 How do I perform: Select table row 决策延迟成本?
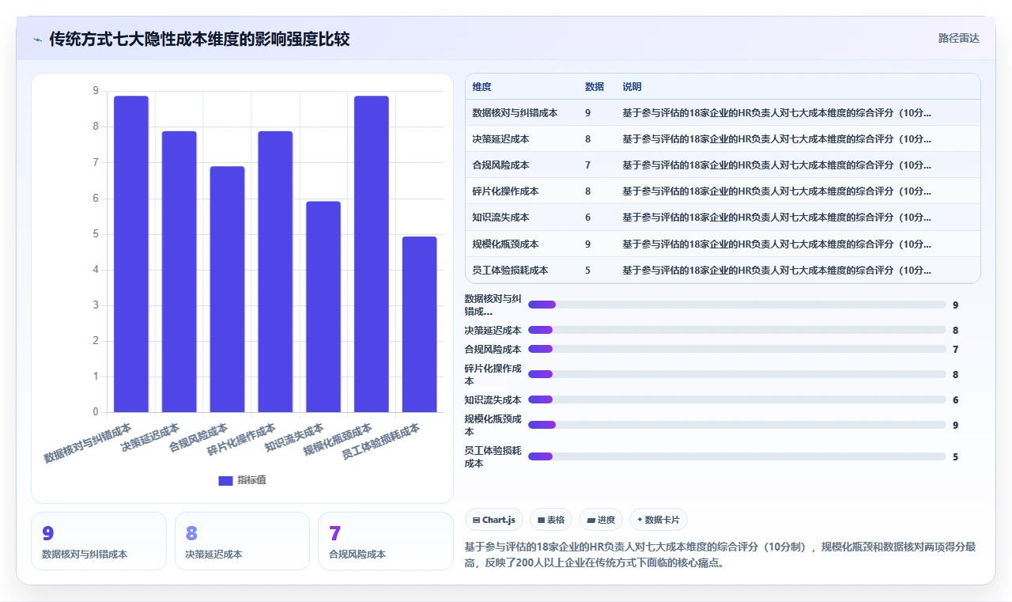tap(723, 138)
